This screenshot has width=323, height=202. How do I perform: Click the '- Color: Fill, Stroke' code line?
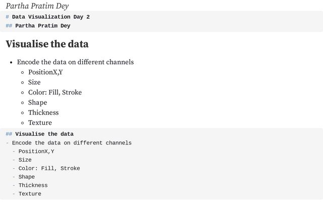pos(46,168)
